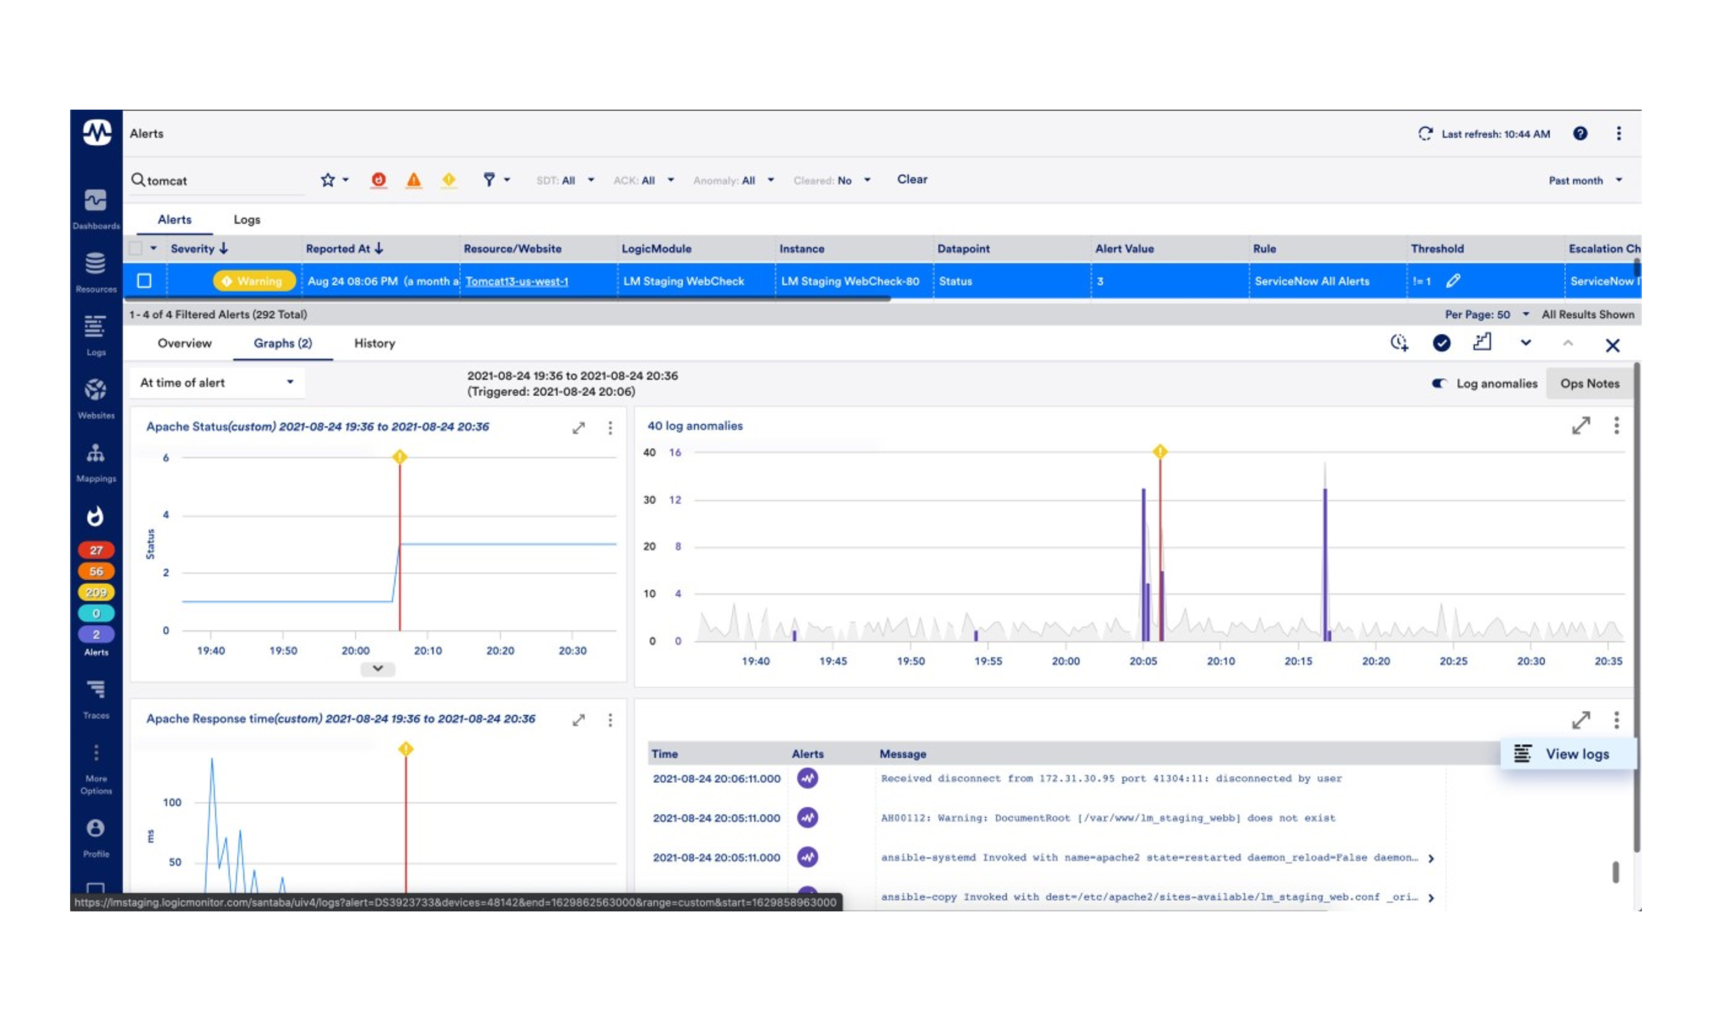This screenshot has height=1021, width=1712.
Task: Click the yellow 209 warning alerts badge
Action: tap(95, 592)
